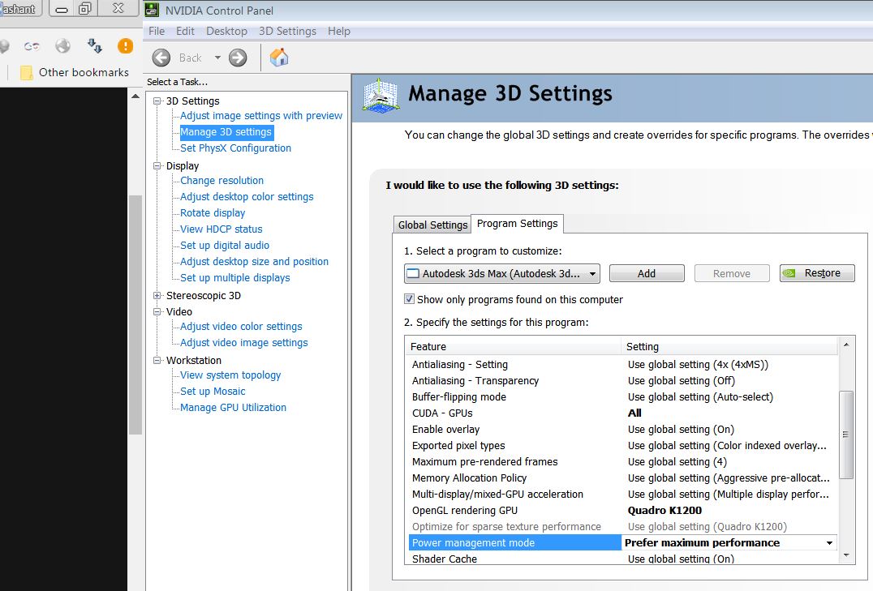873x591 pixels.
Task: Click the Forward arrow button
Action: 238,58
